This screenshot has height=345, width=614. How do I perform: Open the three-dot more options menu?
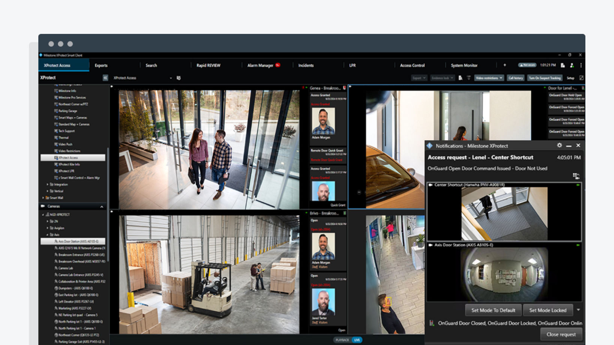[581, 65]
